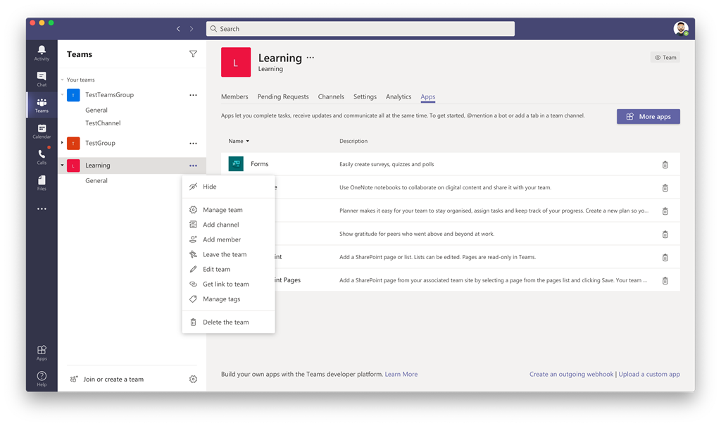Collapse the Learning team chevron
721x426 pixels.
point(61,165)
